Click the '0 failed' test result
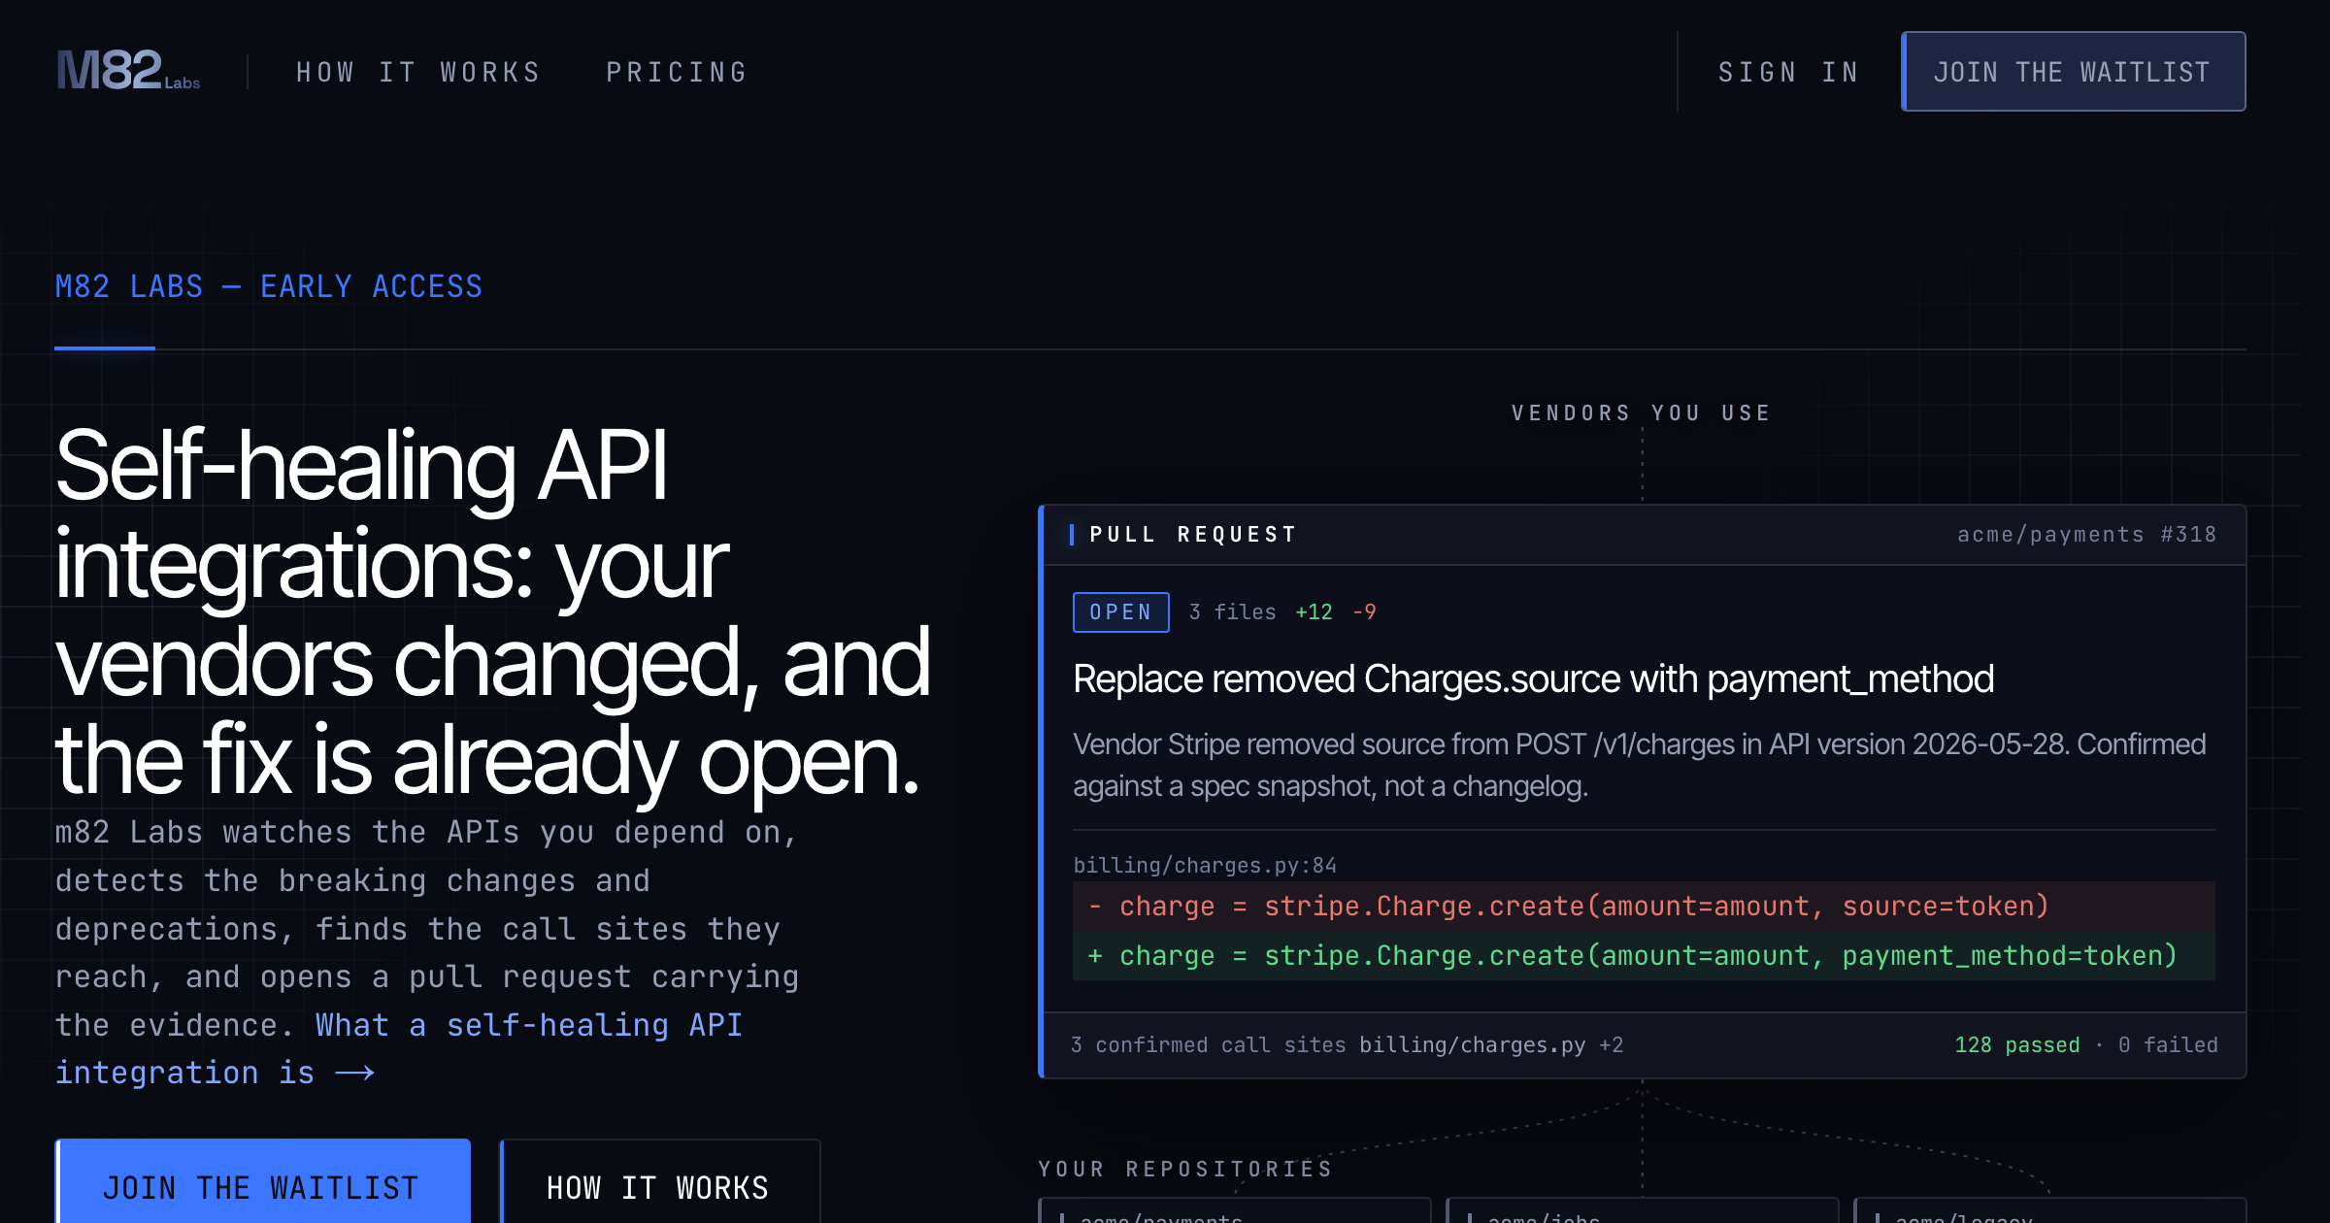This screenshot has width=2330, height=1223. 2168,1045
